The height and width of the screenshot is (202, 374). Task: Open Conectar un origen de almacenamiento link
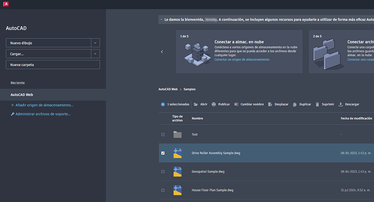(242, 60)
